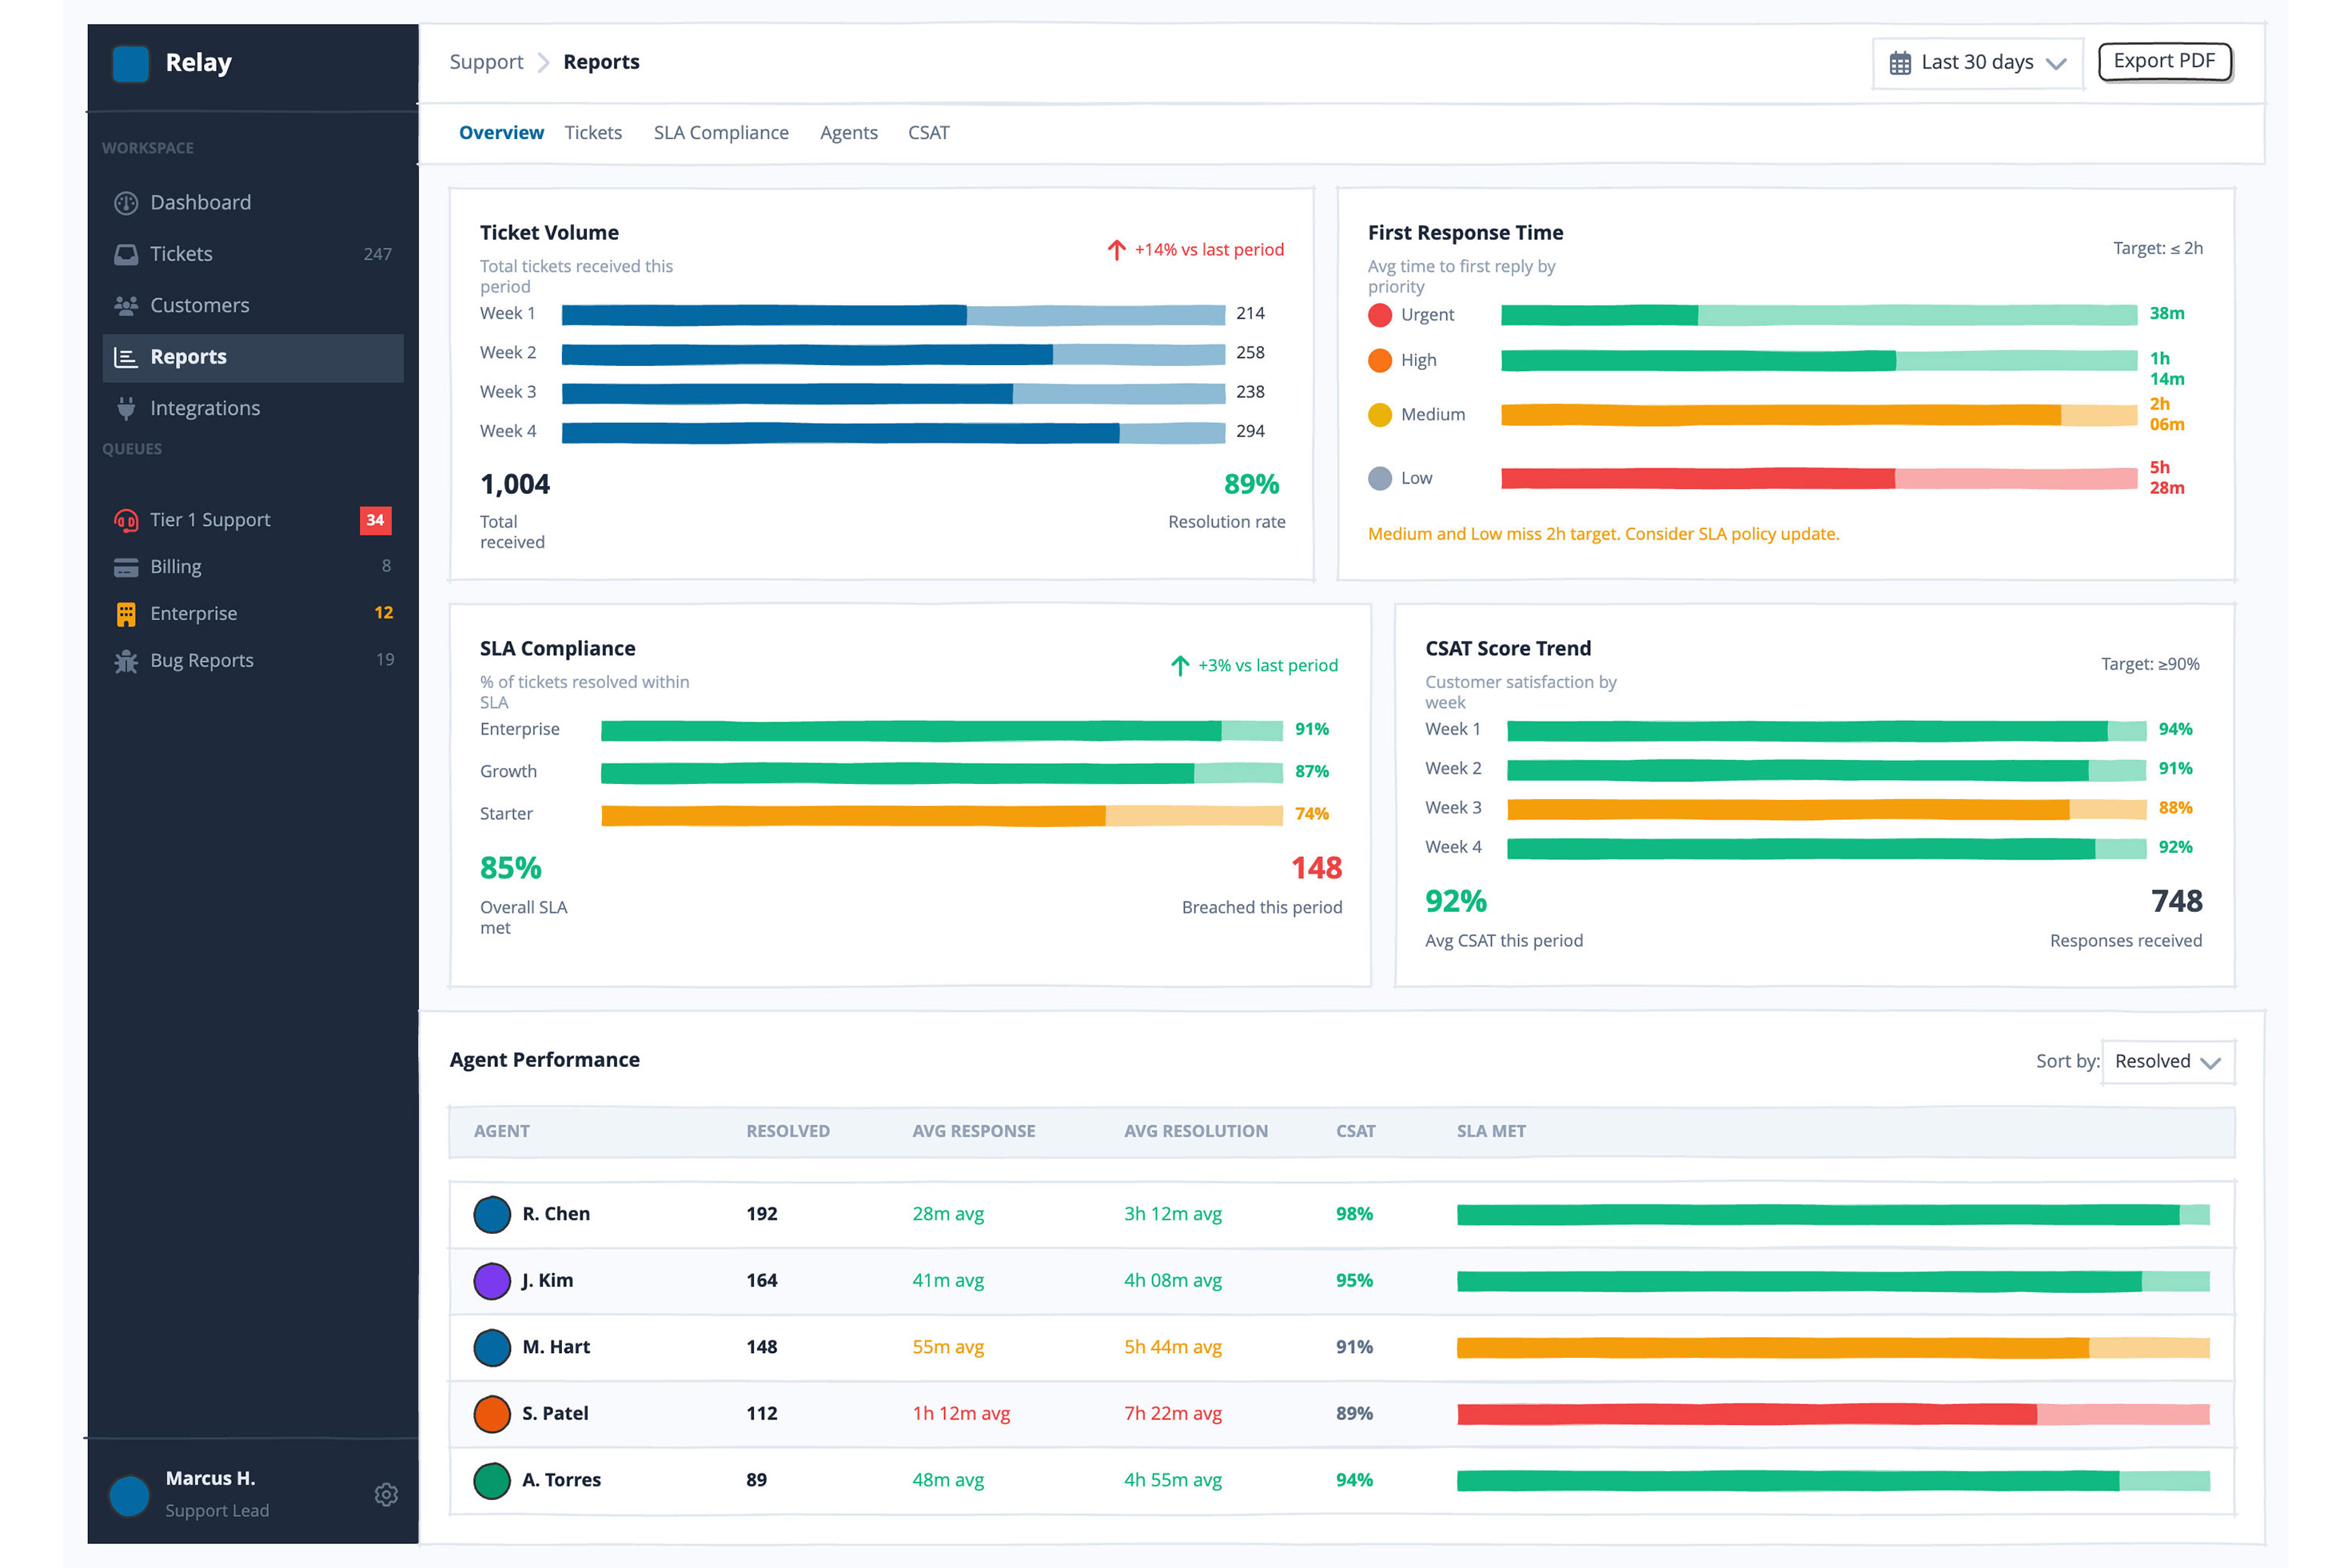Click Marcus H. profile avatar
This screenshot has width=2352, height=1568.
pyautogui.click(x=129, y=1496)
